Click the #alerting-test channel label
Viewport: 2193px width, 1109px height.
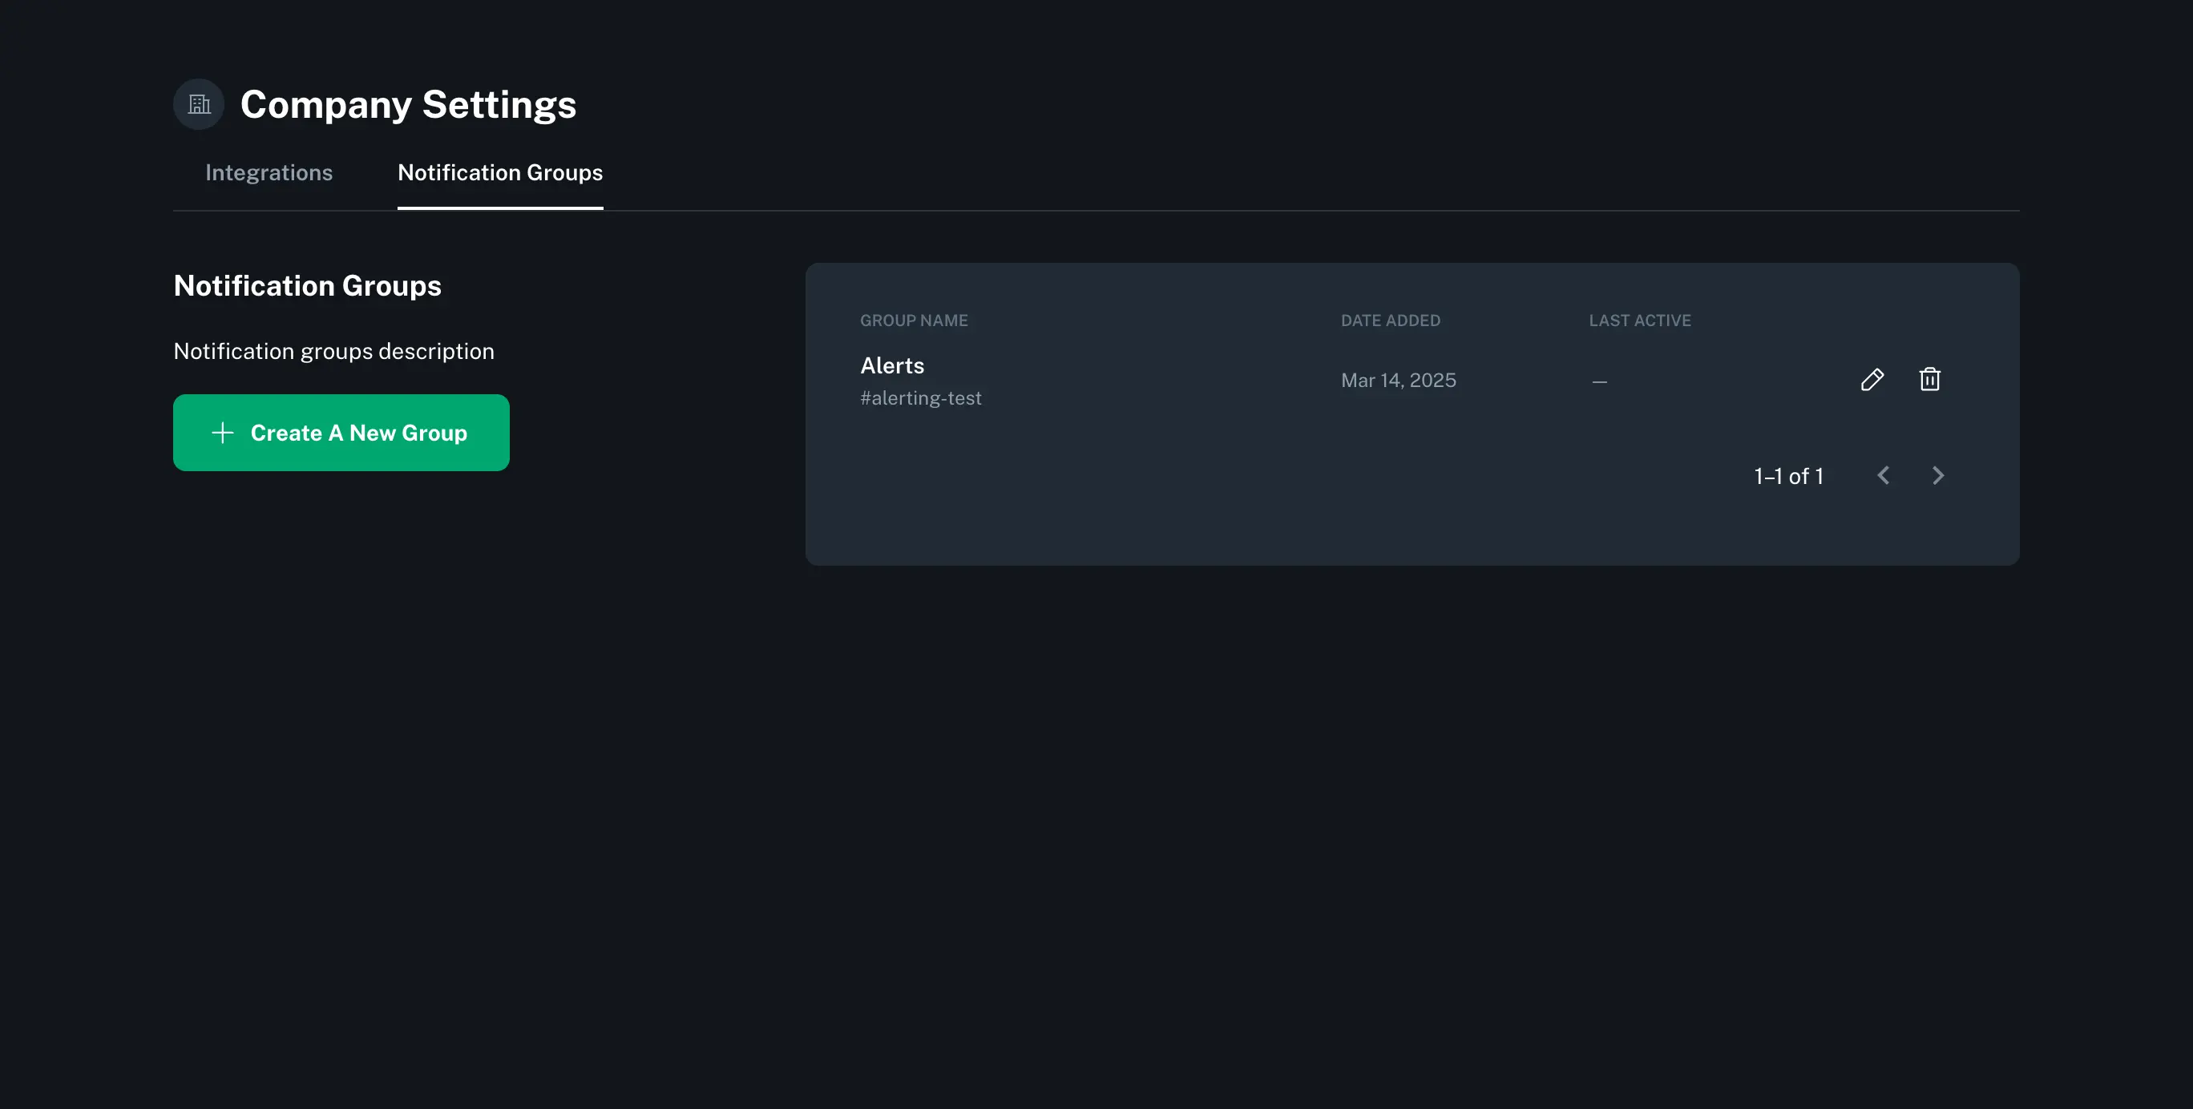click(920, 397)
